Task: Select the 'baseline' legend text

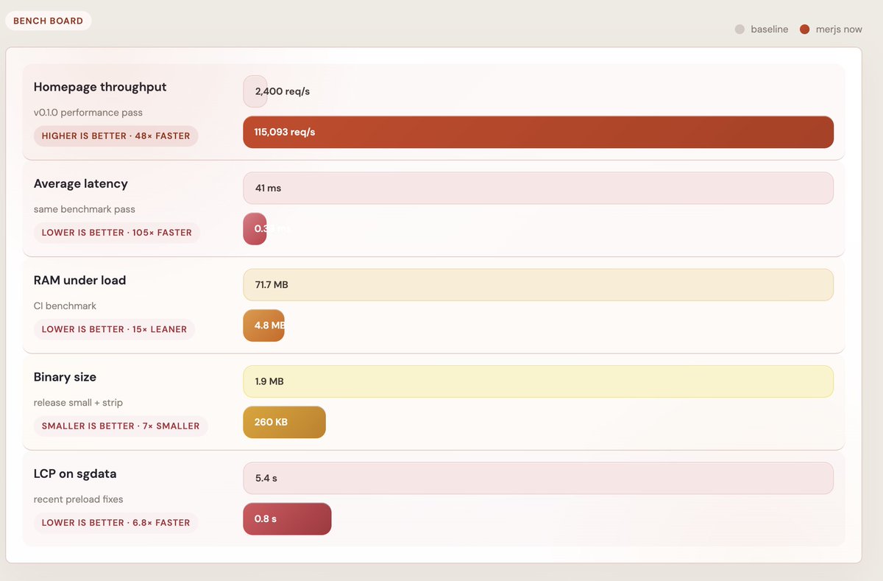Action: coord(769,29)
